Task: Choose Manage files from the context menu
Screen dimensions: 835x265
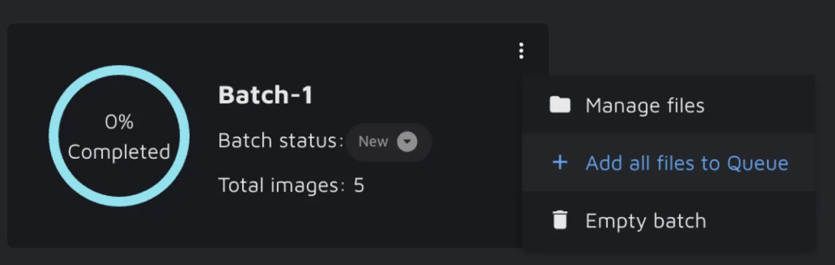Action: [x=668, y=105]
